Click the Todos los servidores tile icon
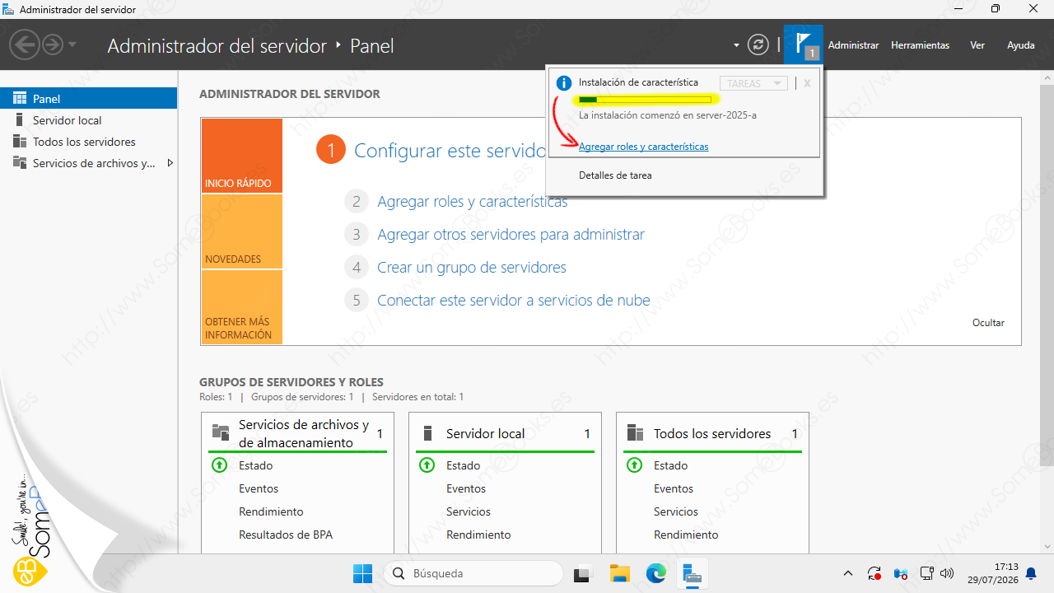The height and width of the screenshot is (593, 1054). pyautogui.click(x=635, y=433)
